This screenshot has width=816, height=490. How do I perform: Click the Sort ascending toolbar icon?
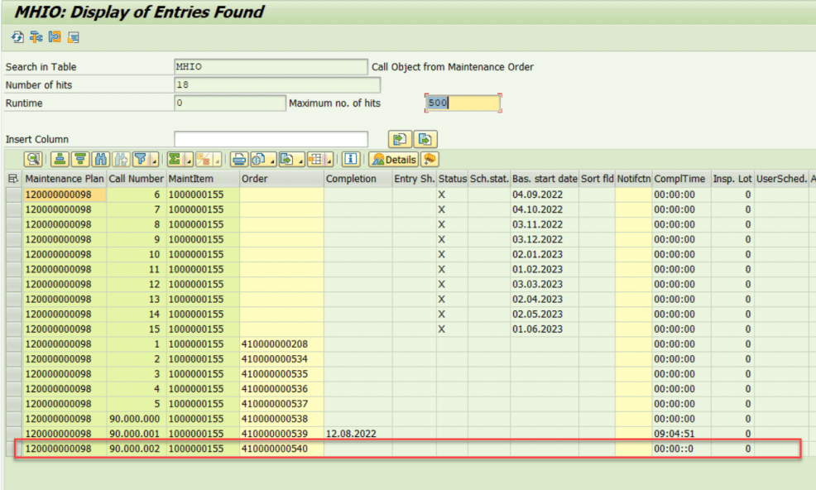point(60,159)
